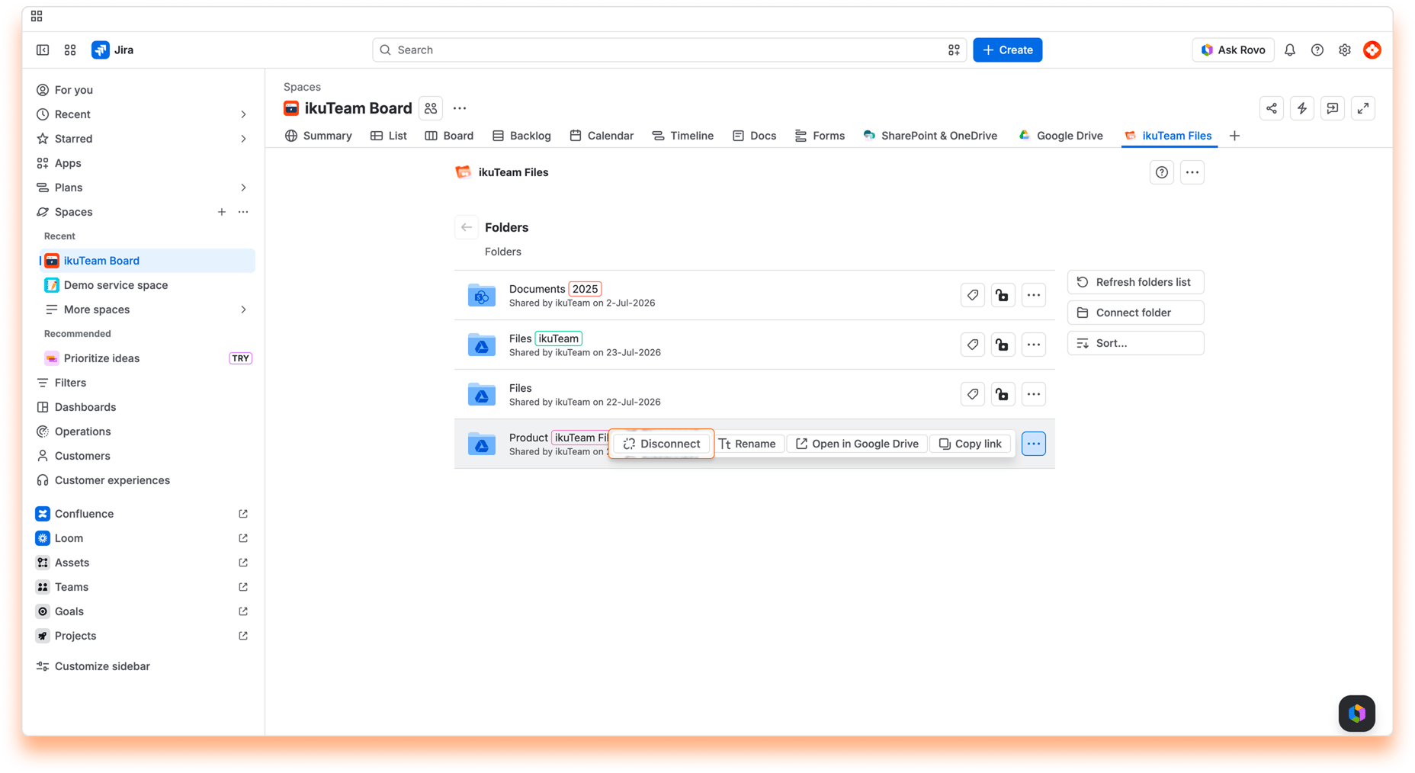The height and width of the screenshot is (773, 1415).
Task: Expand the Recent section in sidebar
Action: (x=243, y=114)
